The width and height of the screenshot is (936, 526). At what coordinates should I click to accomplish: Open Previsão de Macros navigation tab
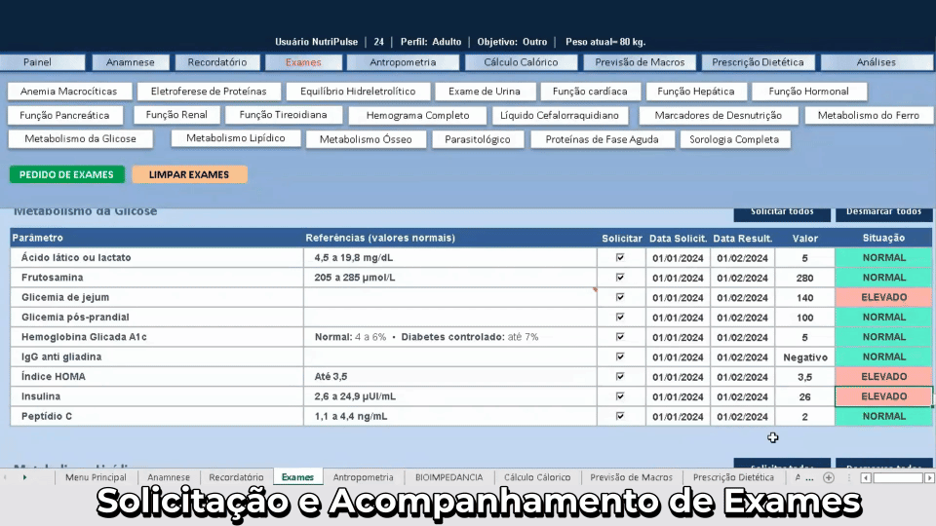click(x=640, y=62)
